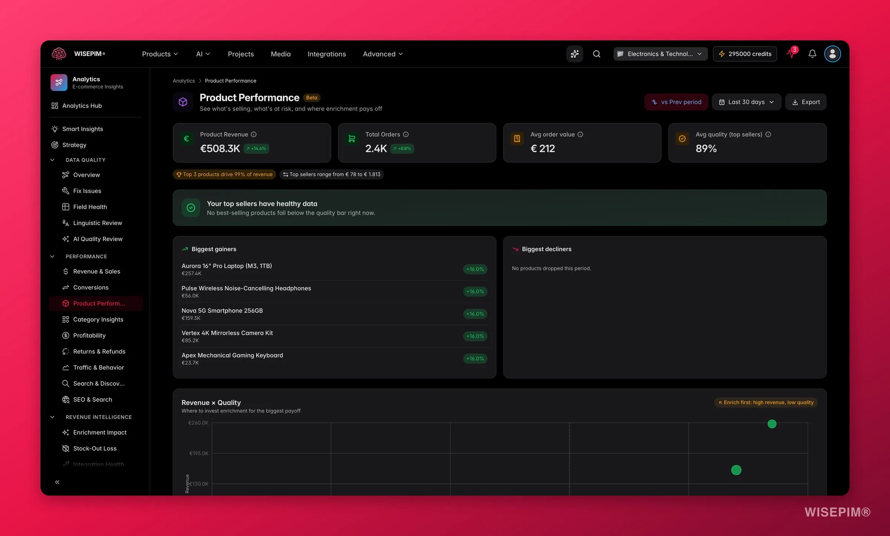Open the activity pulse icon with badge 3
Screen dimensions: 890x536
point(792,53)
